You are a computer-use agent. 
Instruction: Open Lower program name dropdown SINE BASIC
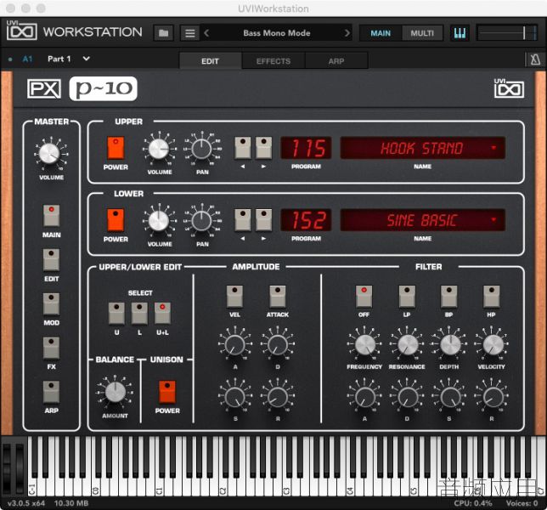422,220
